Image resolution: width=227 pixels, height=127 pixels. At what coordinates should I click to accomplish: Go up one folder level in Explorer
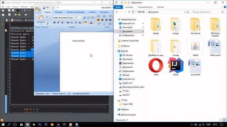click(129, 12)
